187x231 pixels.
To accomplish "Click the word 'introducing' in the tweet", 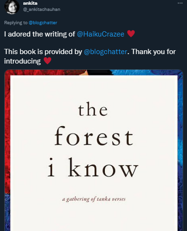I will [22, 61].
